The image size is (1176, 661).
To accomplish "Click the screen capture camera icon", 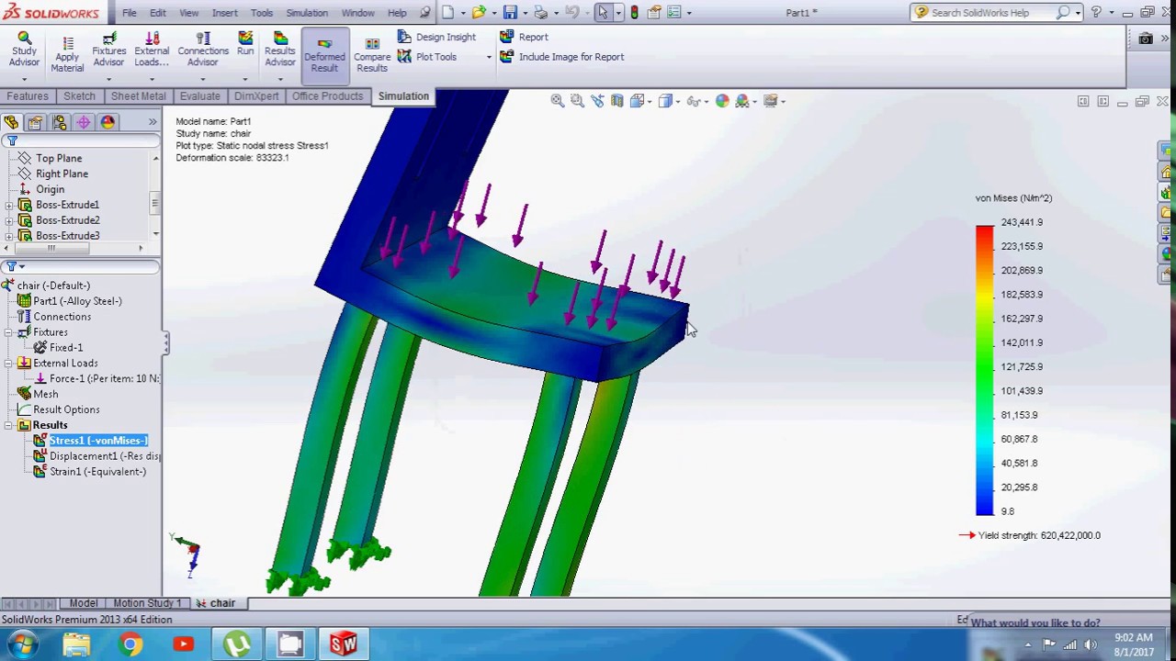I will coord(1145,39).
